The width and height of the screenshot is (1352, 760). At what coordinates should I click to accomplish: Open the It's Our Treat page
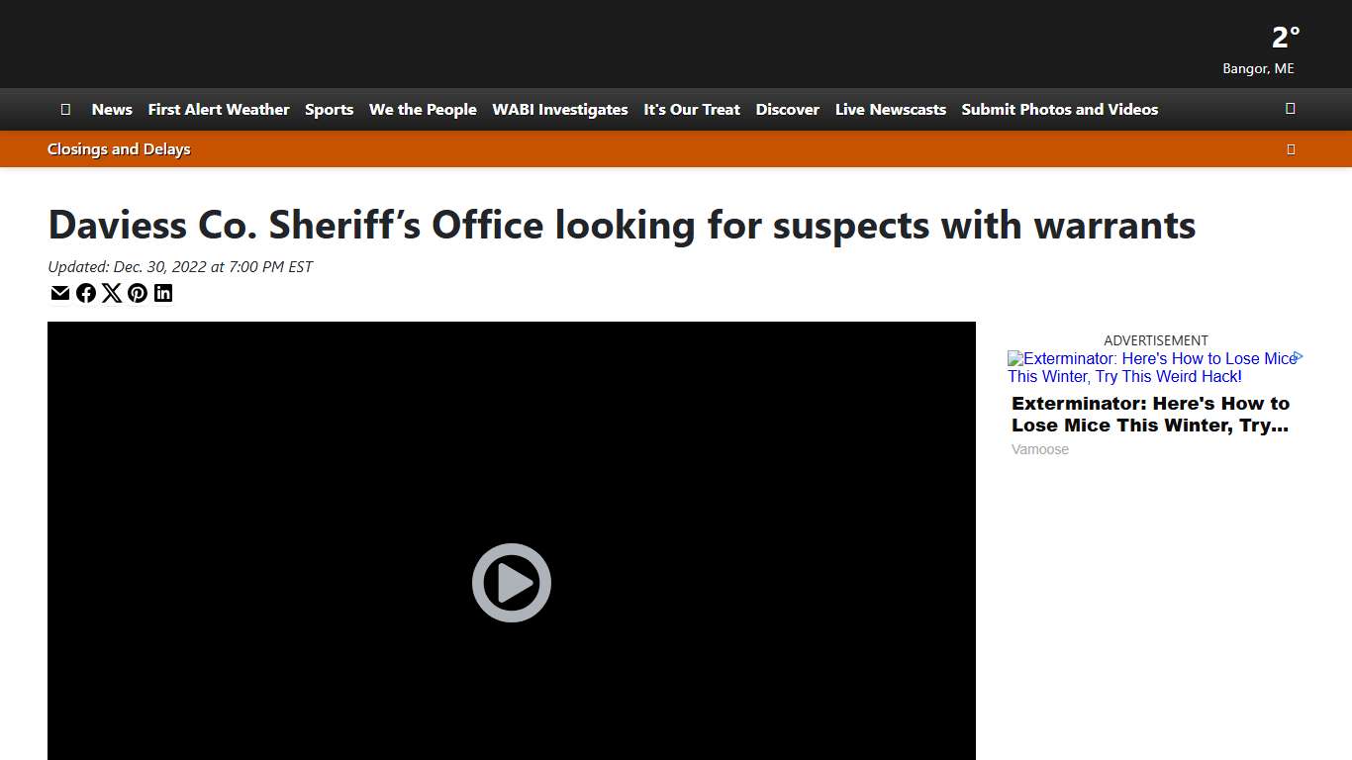point(691,109)
